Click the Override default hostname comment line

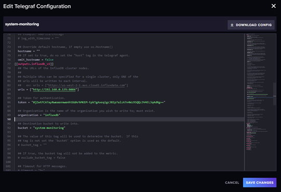coord(65,47)
